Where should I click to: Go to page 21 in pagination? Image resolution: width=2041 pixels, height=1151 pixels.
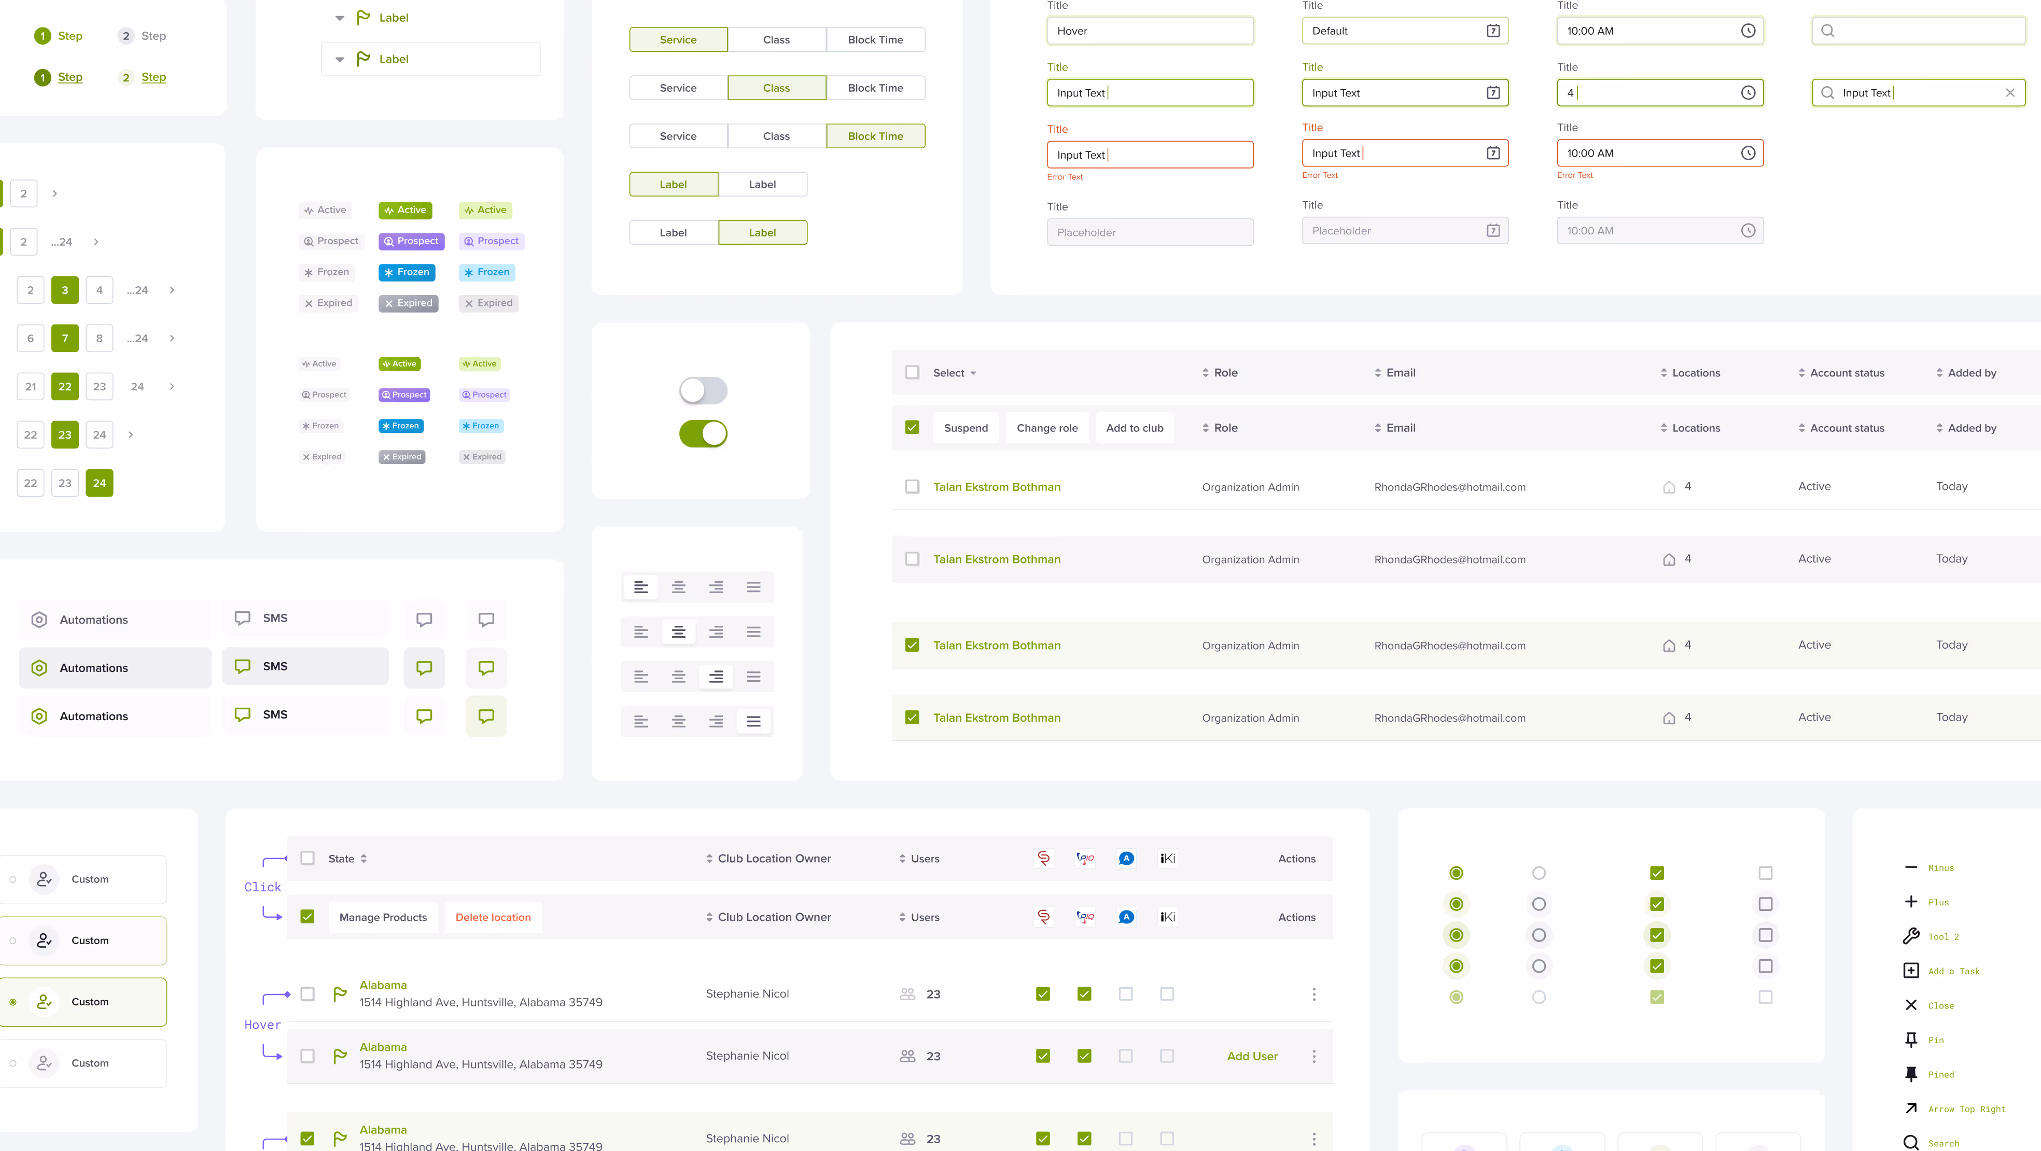(x=30, y=387)
